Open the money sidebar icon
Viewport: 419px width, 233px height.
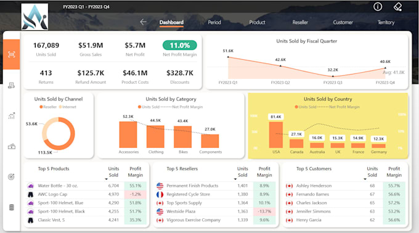point(11,147)
